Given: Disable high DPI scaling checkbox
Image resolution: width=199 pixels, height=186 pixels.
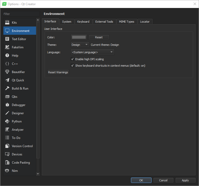Looking at the screenshot, I should coord(72,59).
